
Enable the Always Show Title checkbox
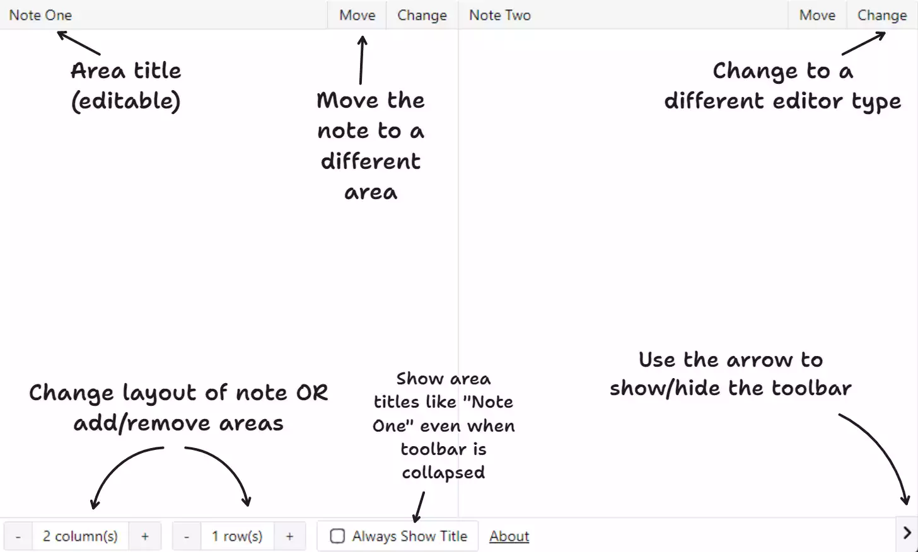click(338, 536)
